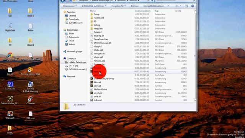Open Desktop in the navigation pane
Screen dimensions: 245x138
click(x=72, y=16)
